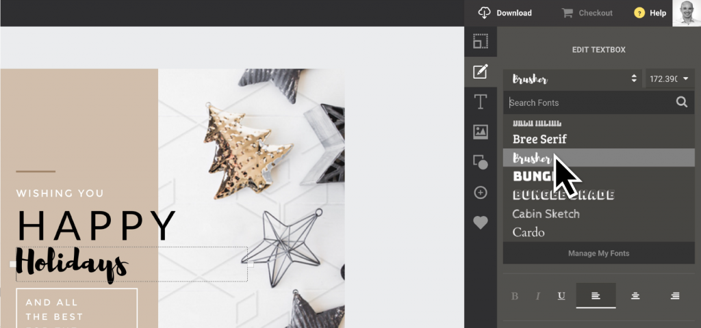Open favorites heart icon
This screenshot has width=701, height=328.
click(481, 223)
